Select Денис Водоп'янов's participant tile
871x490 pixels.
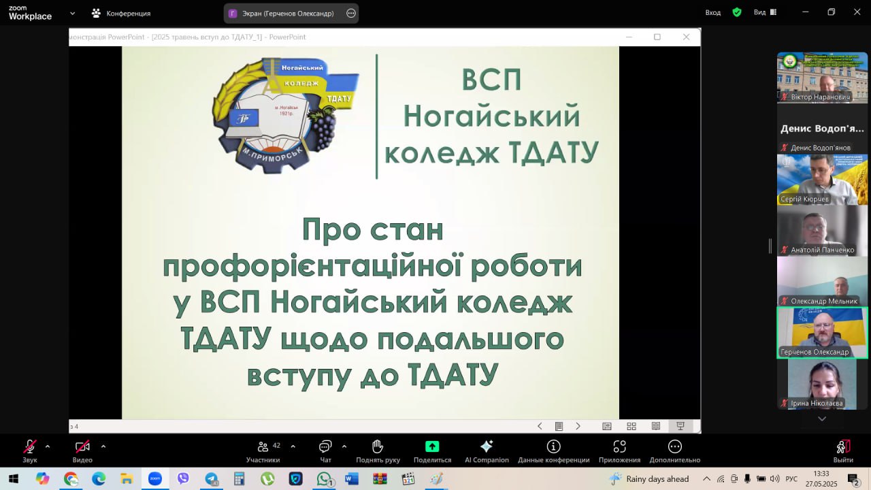(x=822, y=129)
